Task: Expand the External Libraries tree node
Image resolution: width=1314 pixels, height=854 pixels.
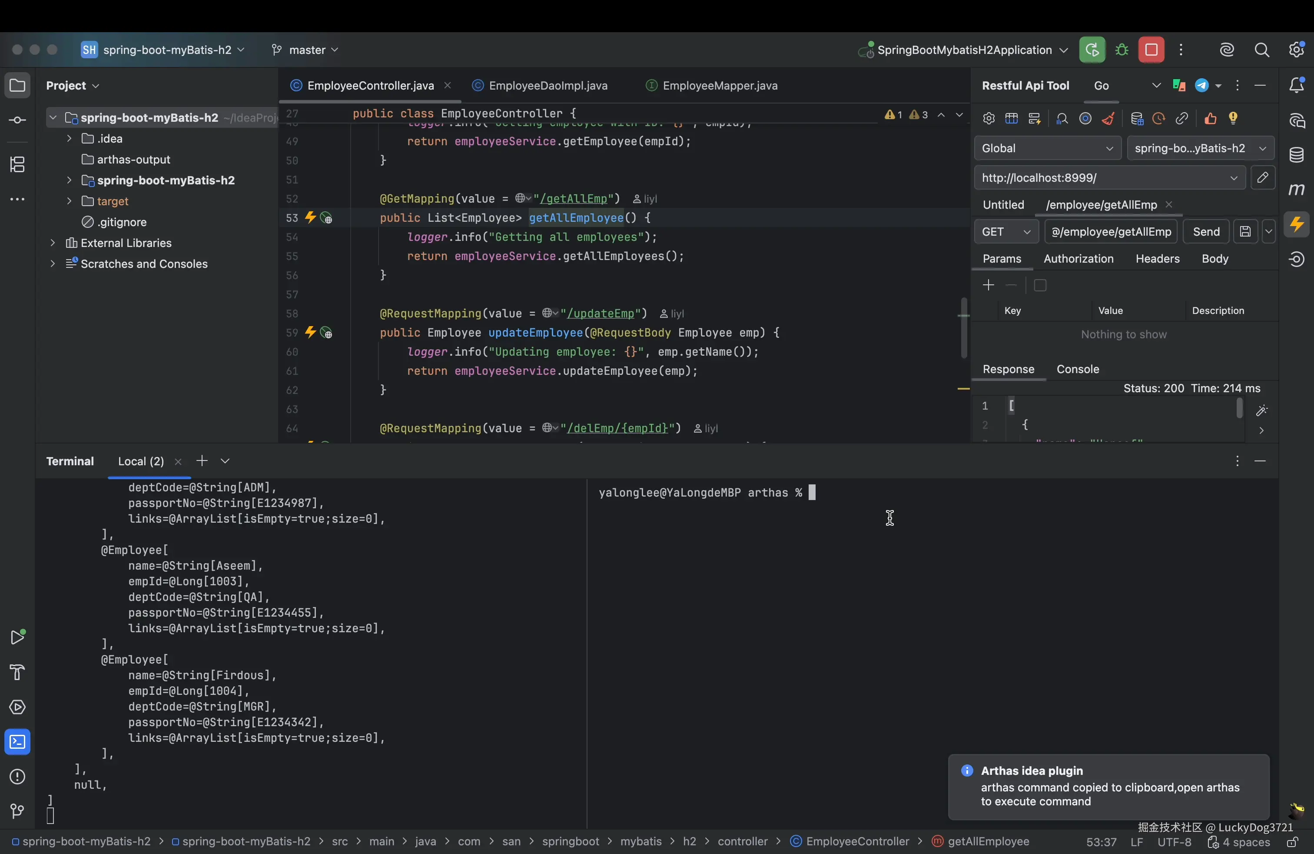Action: [53, 243]
